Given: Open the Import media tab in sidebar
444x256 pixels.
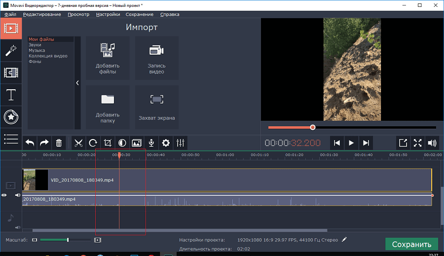Looking at the screenshot, I should [11, 28].
